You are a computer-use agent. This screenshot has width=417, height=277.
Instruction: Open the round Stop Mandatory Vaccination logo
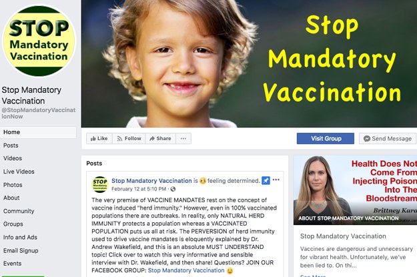click(39, 41)
